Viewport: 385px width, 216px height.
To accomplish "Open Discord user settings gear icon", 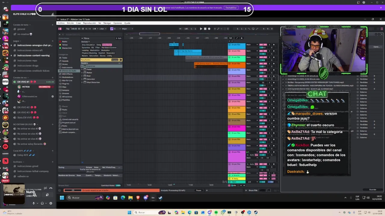I will (51, 203).
